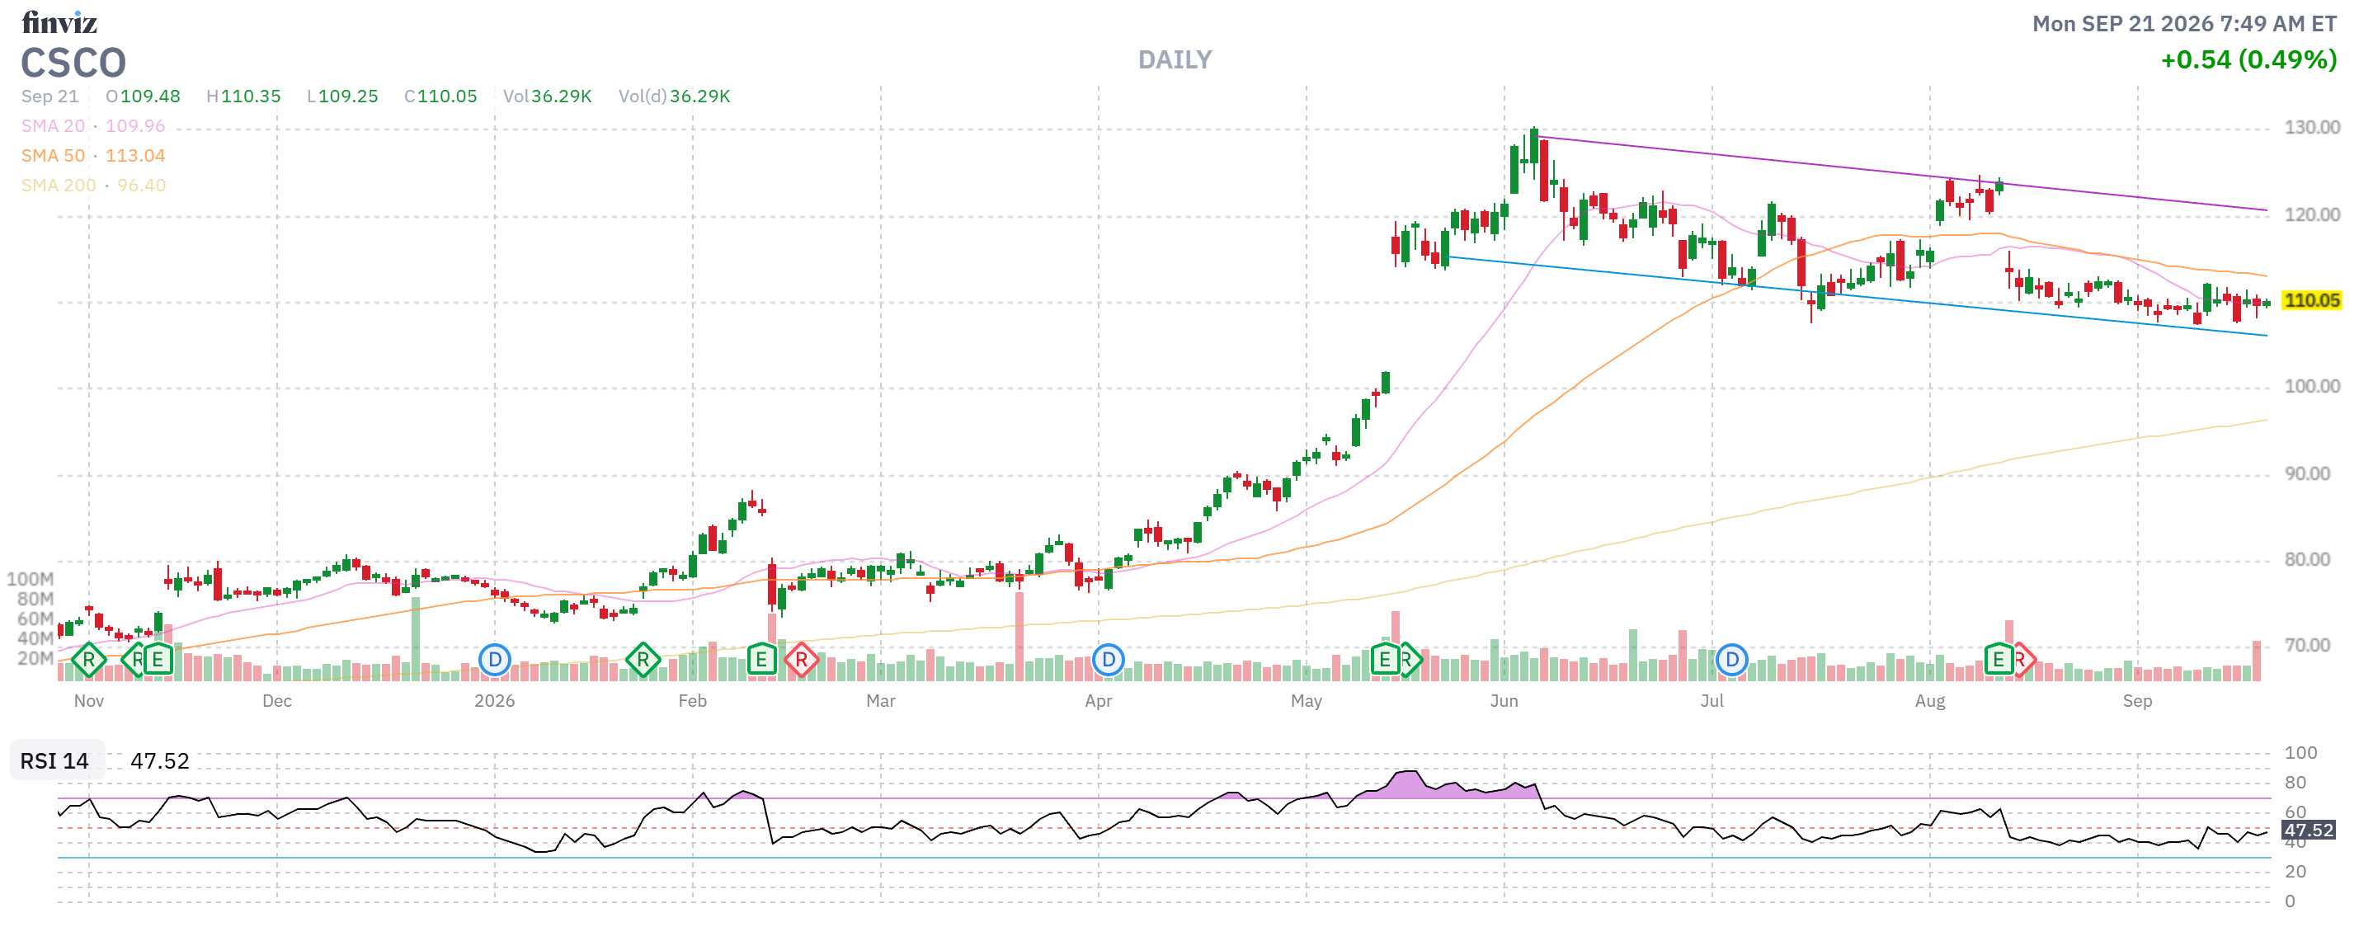Image resolution: width=2359 pixels, height=927 pixels.
Task: Select the 40M volume axis label
Action: 35,638
